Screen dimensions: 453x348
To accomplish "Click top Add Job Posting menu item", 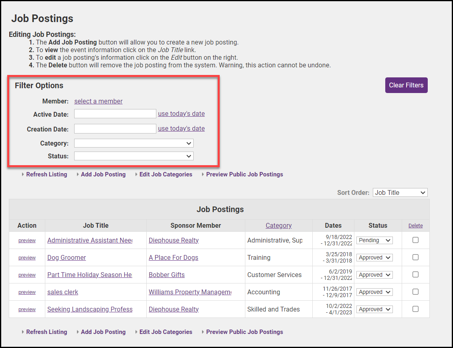I will pos(103,174).
